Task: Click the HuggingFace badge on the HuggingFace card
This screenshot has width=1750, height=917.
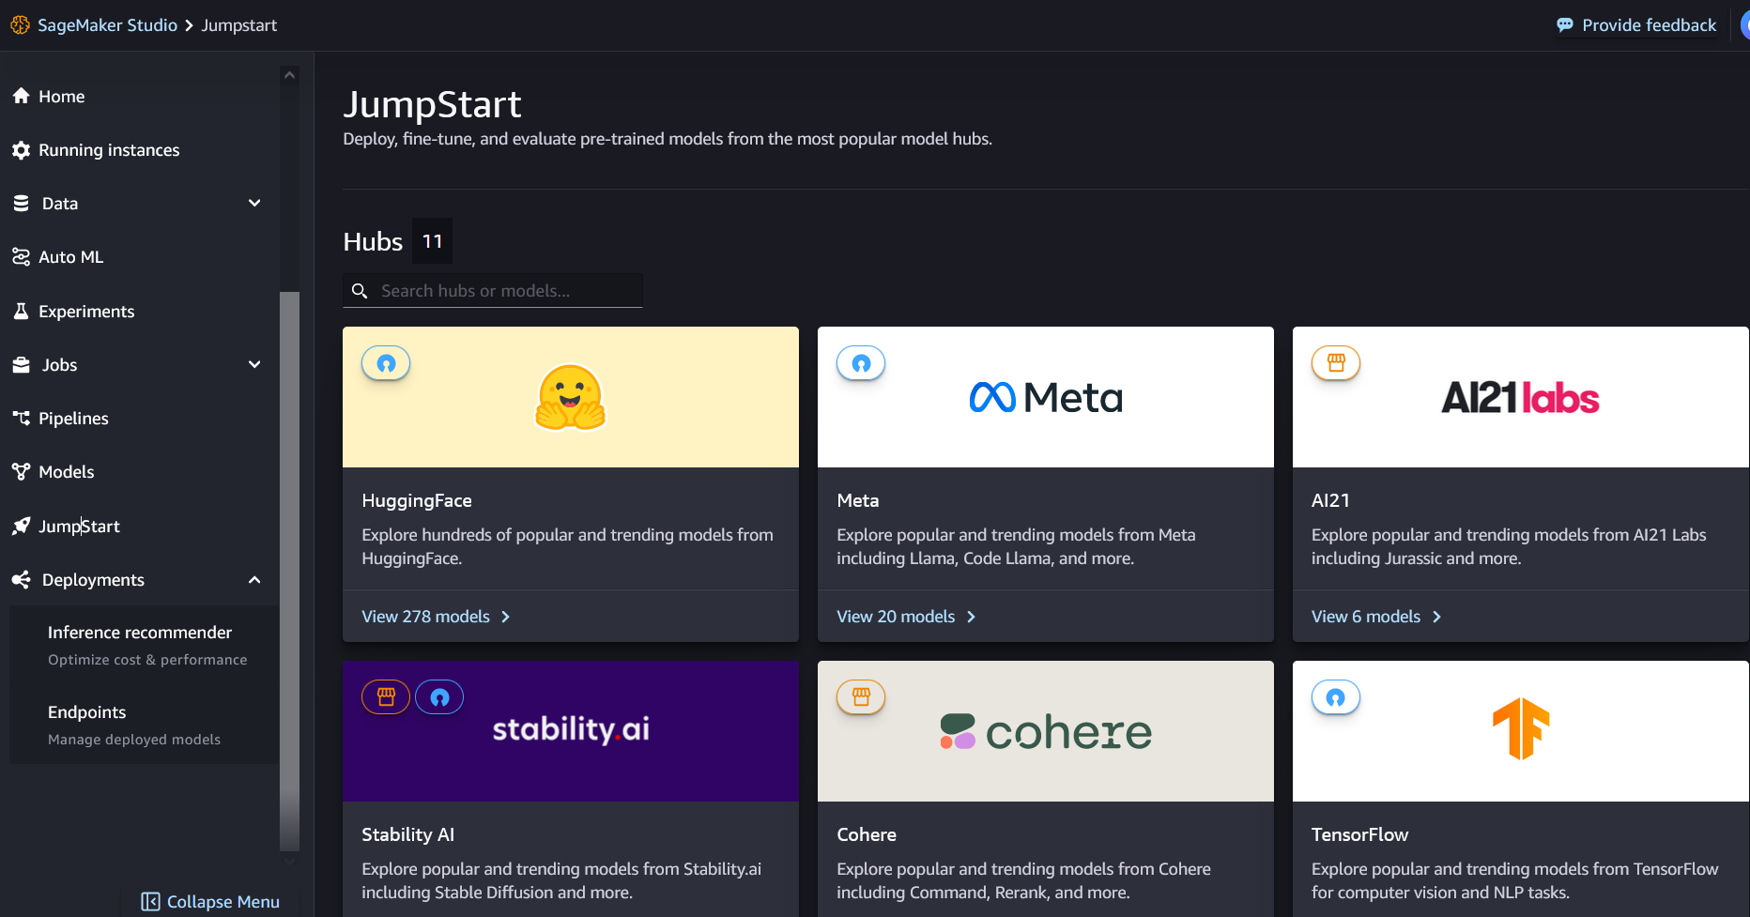Action: click(x=385, y=363)
